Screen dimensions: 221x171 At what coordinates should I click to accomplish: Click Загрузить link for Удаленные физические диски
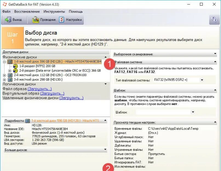tap(71, 98)
